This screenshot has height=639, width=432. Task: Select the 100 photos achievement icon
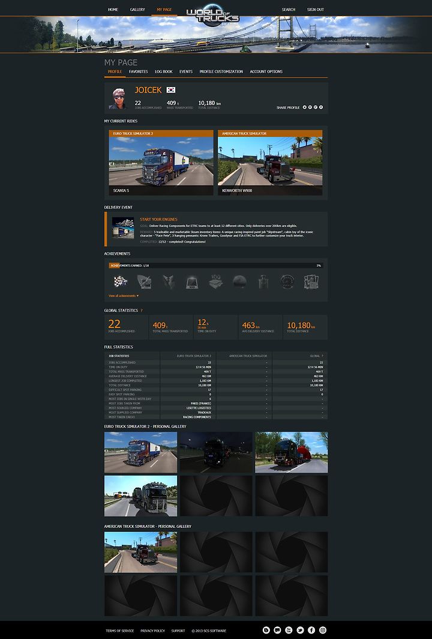(192, 281)
